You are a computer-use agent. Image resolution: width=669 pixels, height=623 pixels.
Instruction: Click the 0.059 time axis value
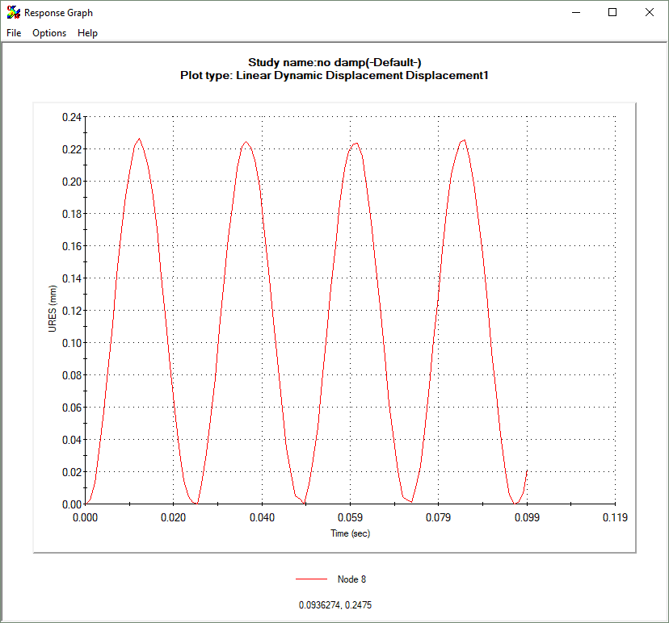point(351,518)
